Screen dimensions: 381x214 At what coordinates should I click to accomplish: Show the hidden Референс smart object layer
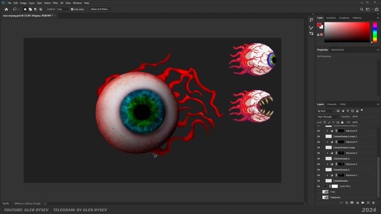(x=318, y=197)
